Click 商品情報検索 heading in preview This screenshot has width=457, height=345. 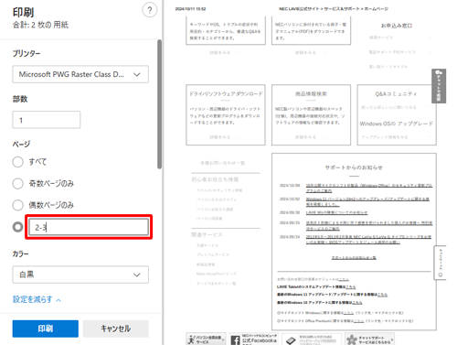[311, 94]
